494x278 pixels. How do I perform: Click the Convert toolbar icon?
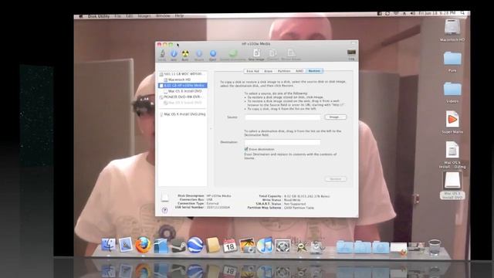coord(272,55)
